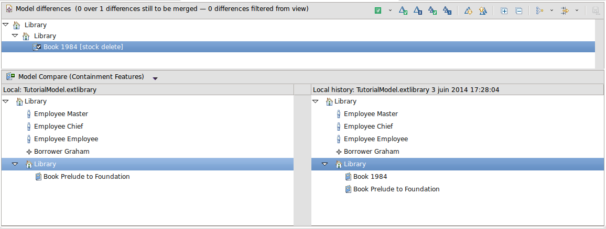Reject the single selected change
Screen dimensions: 606x229
click(418, 10)
